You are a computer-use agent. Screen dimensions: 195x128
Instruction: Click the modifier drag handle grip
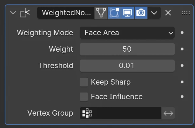(x=185, y=13)
